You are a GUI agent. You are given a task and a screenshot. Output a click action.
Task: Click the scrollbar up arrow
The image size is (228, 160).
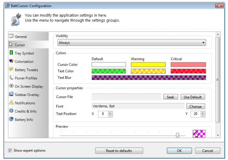218,34
